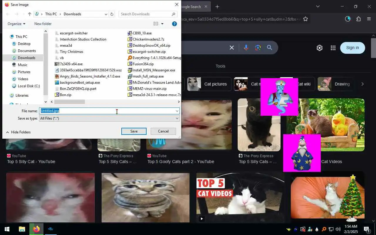Open Firefox extensions puzzle icon

pos(358,19)
